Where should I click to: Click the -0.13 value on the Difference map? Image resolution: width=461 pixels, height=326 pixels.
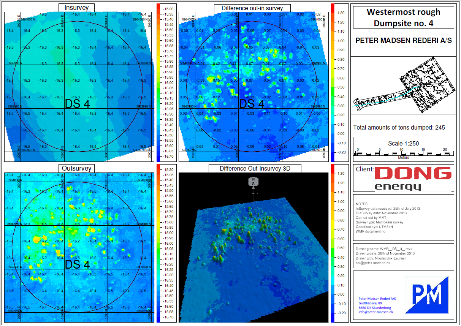tap(249, 97)
